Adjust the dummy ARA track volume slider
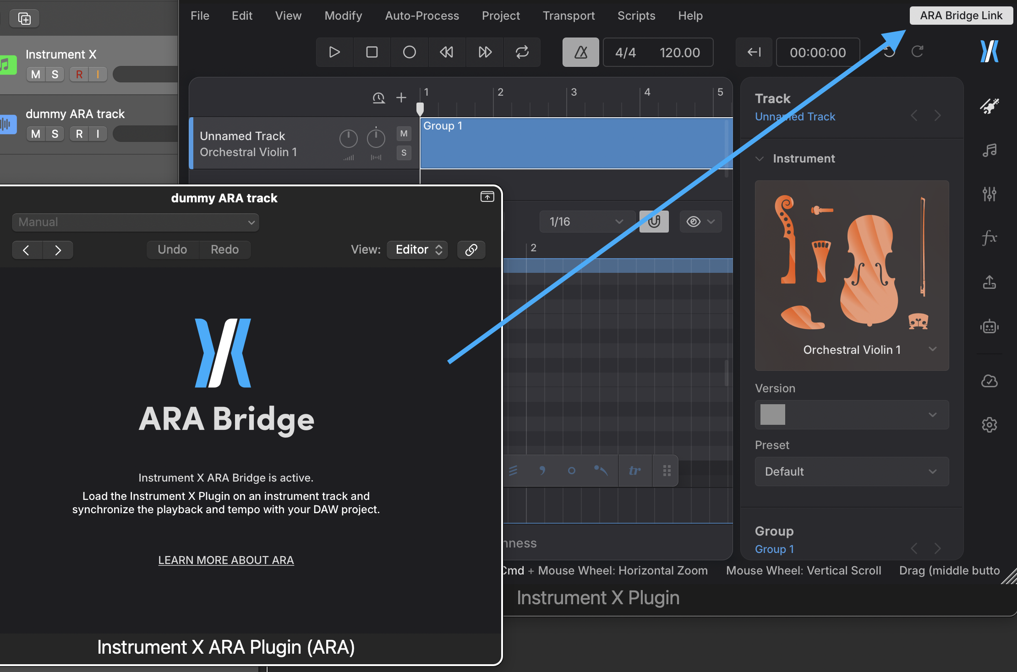 (x=145, y=134)
